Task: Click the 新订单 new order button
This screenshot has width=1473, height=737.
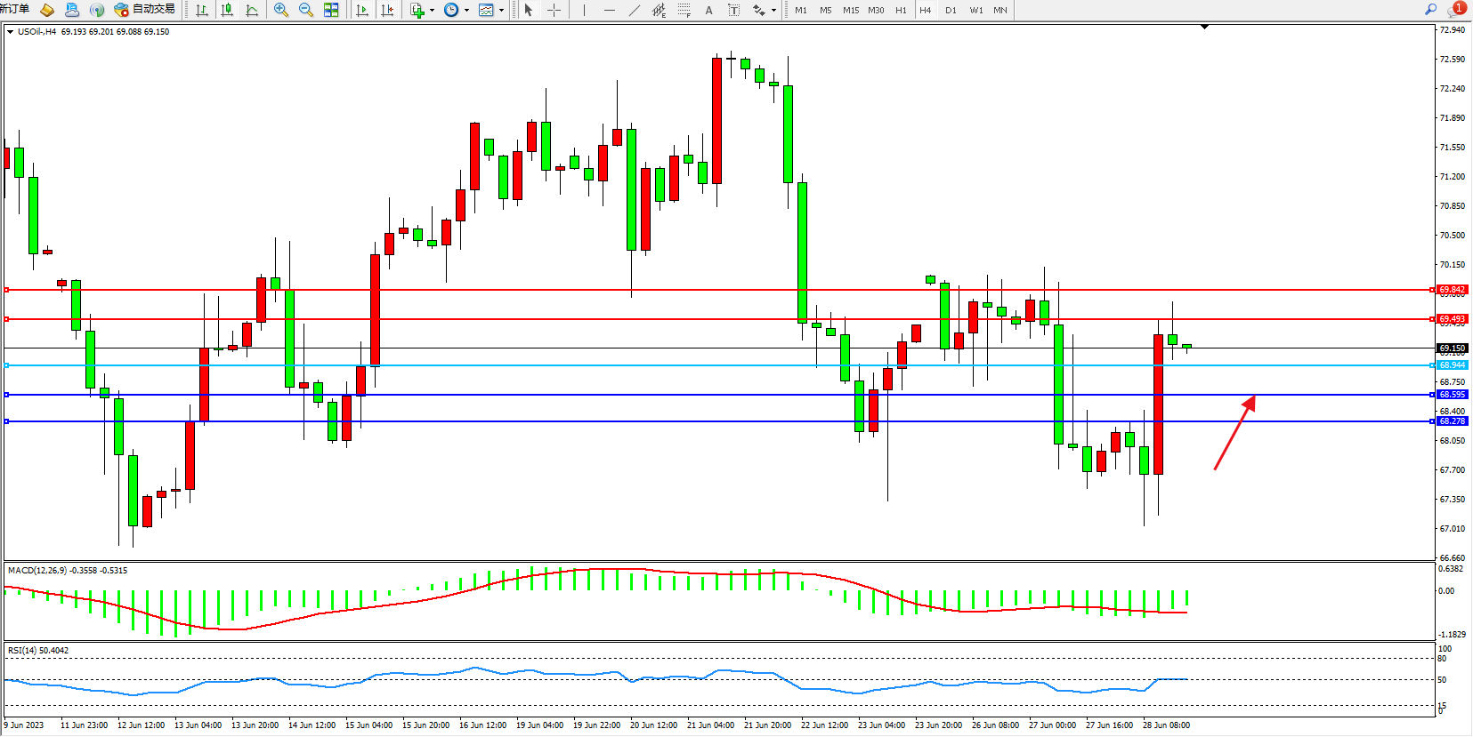Action: pos(14,9)
